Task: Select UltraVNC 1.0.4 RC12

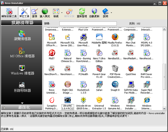Action: click(x=67, y=103)
